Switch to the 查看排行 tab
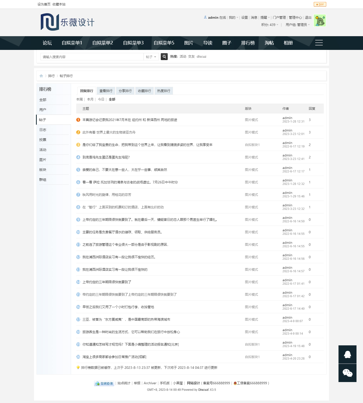This screenshot has height=403, width=363. click(106, 91)
